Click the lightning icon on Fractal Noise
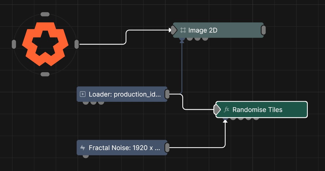 pyautogui.click(x=83, y=148)
